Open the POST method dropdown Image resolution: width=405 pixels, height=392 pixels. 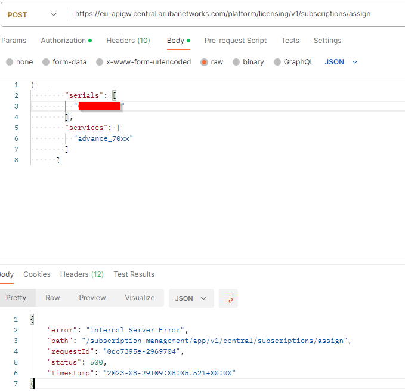point(32,14)
